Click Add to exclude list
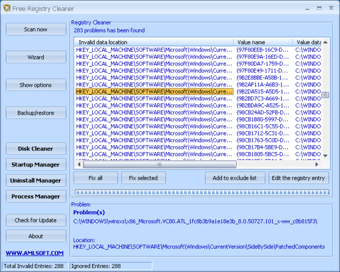 coord(235,178)
